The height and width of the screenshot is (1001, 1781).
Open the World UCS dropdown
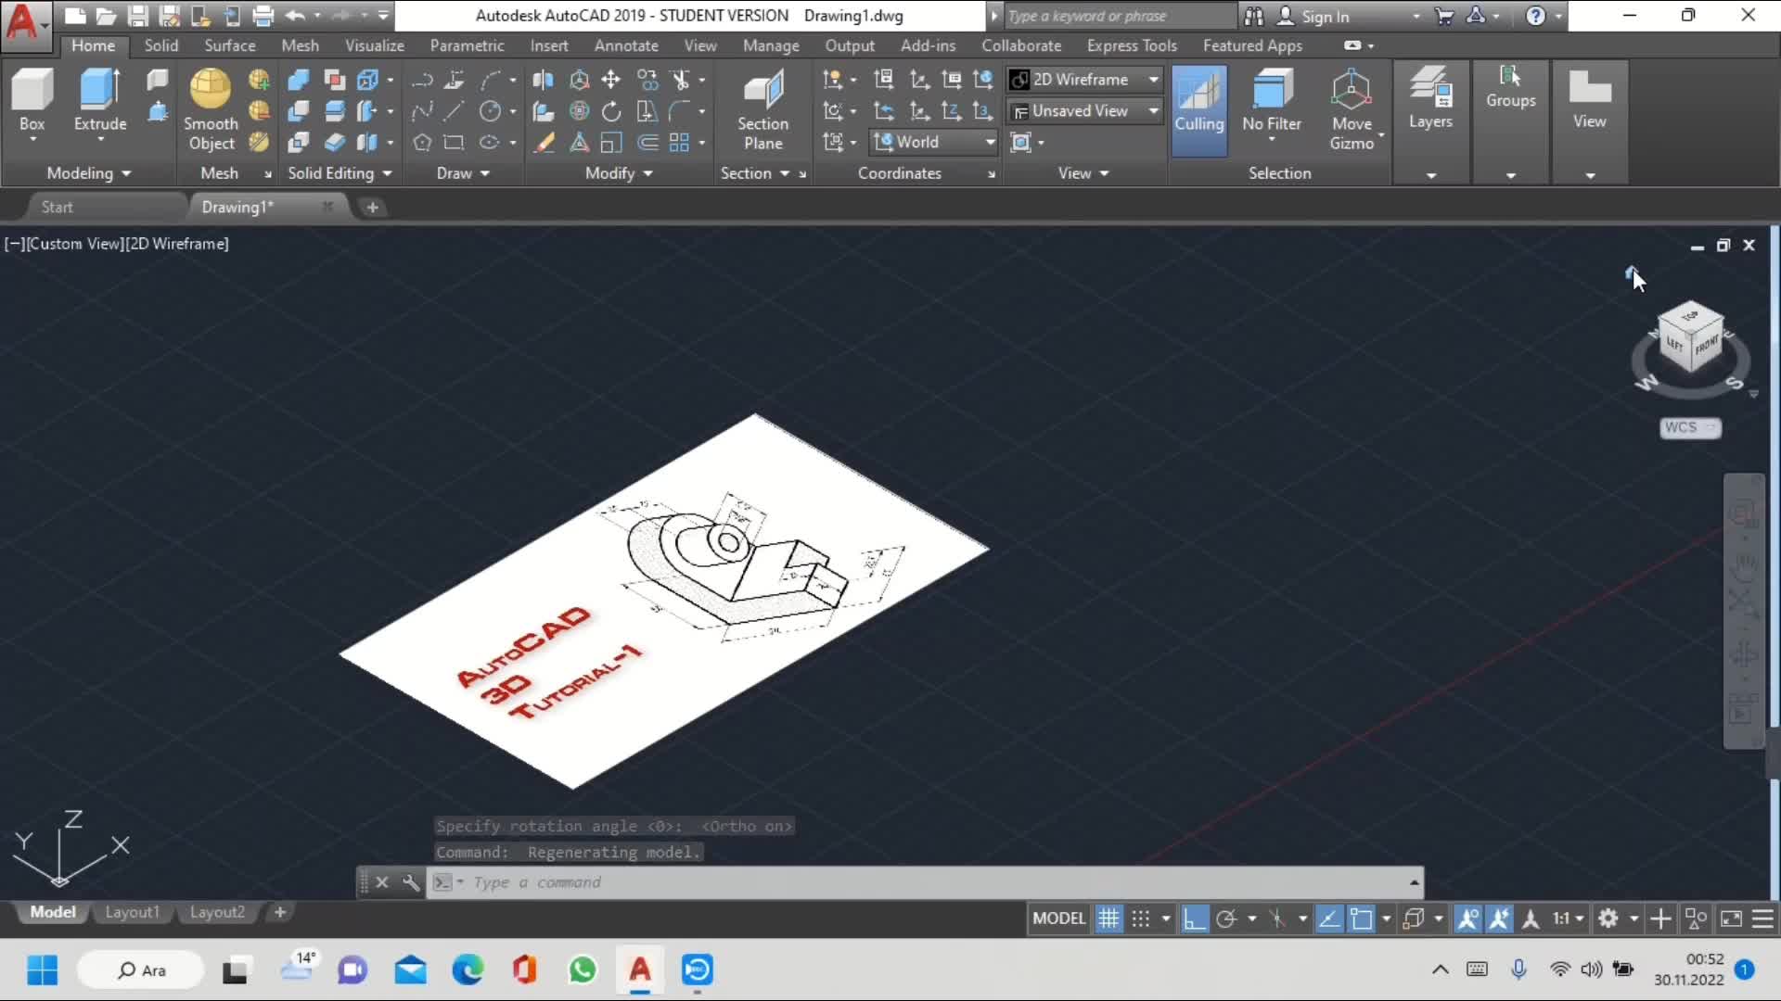tap(933, 142)
